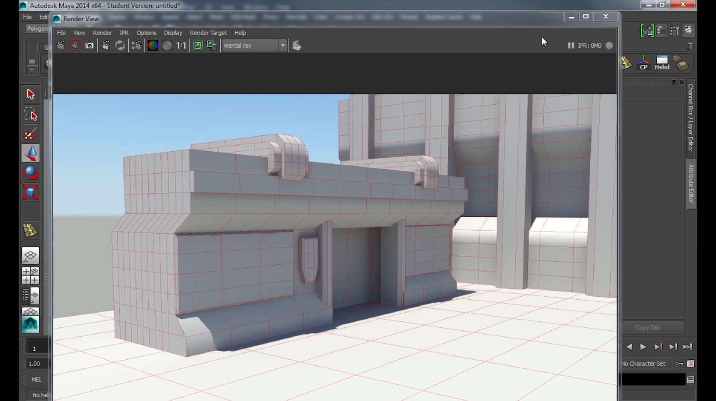The image size is (716, 401).
Task: Toggle RGB channels display
Action: [153, 46]
